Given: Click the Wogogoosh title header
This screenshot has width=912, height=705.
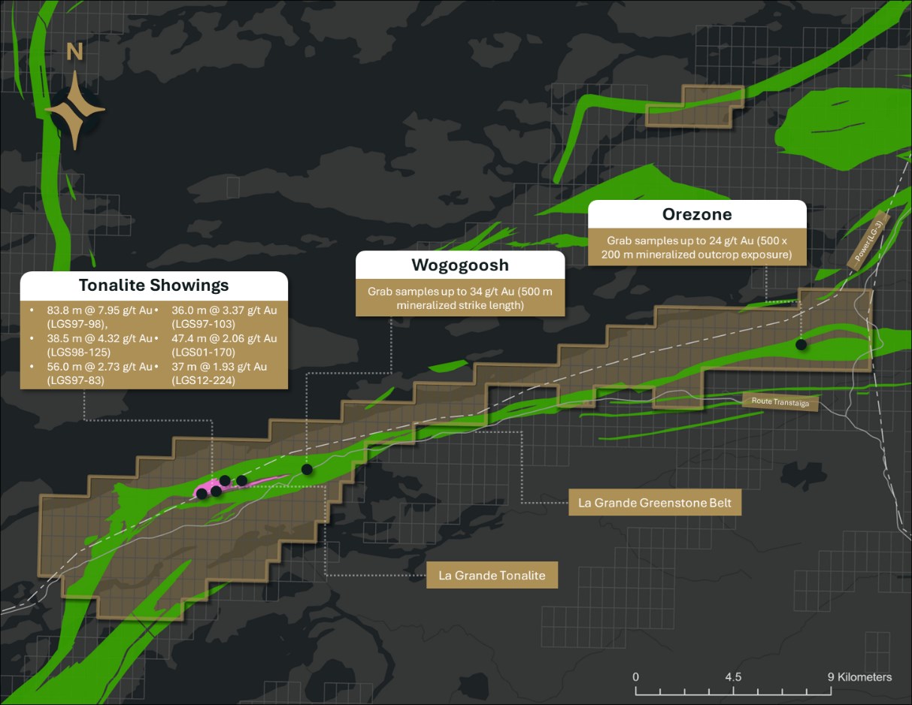Looking at the screenshot, I should pos(459,265).
